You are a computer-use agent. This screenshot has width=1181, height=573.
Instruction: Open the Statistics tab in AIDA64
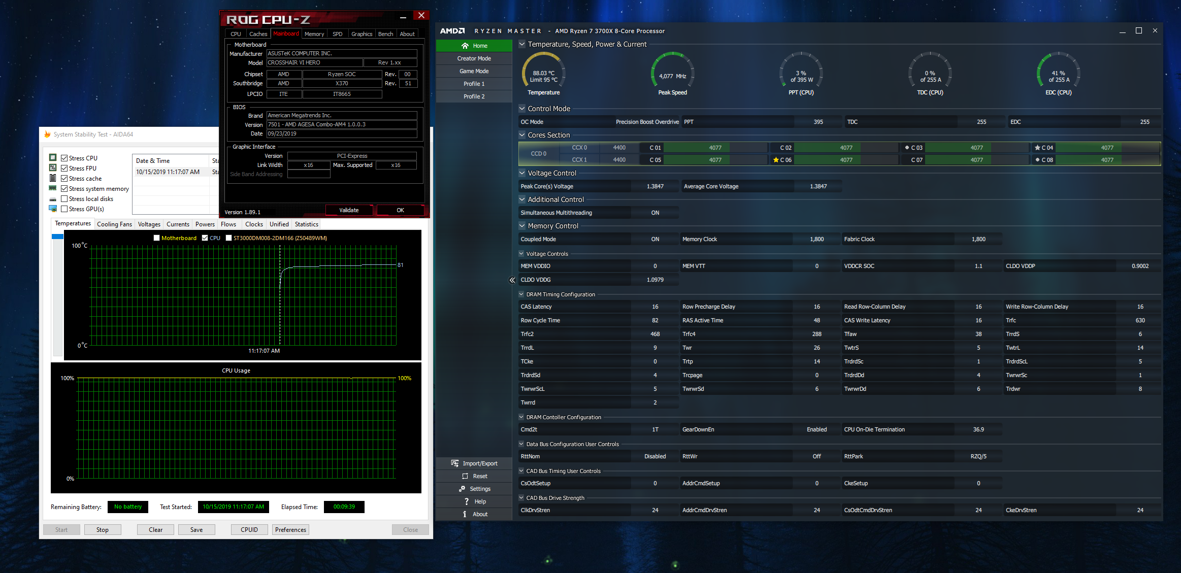(306, 224)
